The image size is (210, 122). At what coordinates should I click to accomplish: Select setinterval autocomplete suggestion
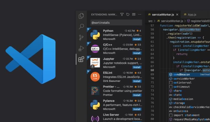189,83
